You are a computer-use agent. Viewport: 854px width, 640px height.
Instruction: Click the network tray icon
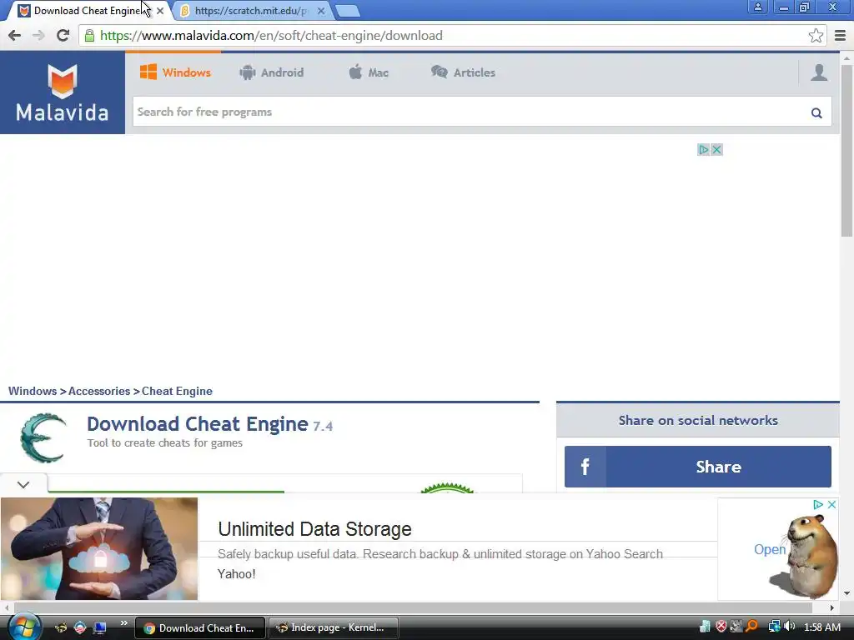(x=773, y=627)
